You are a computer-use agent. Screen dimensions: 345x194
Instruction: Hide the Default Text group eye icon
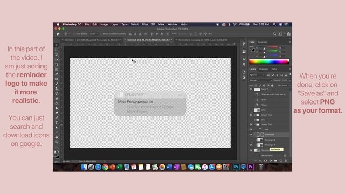click(x=250, y=115)
